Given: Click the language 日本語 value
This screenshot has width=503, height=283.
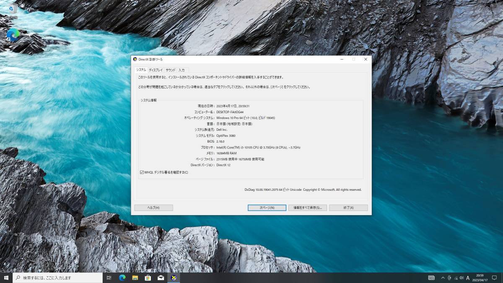Looking at the screenshot, I should 234,124.
